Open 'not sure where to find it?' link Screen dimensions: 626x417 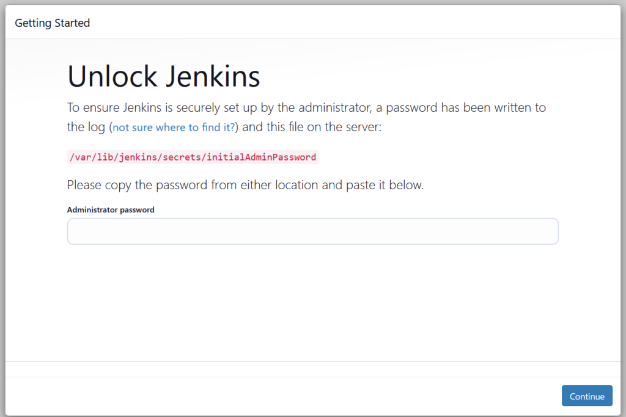[x=174, y=127]
